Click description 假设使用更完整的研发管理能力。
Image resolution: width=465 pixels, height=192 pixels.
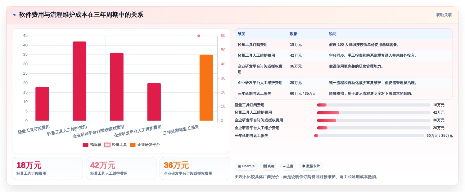[x=357, y=66]
